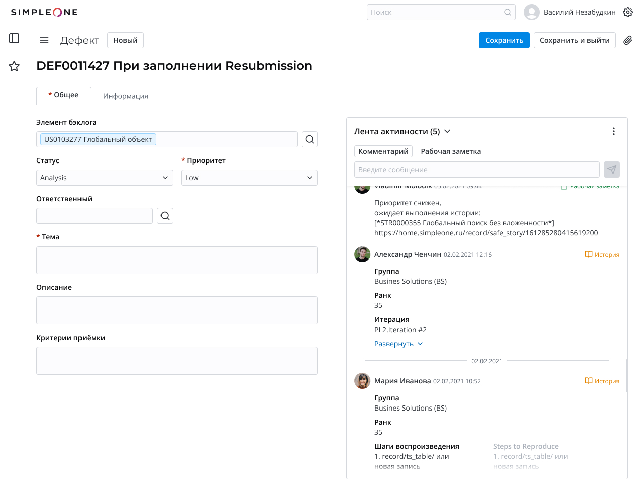644x490 pixels.
Task: Toggle the sidebar panel icon
Action: [14, 38]
